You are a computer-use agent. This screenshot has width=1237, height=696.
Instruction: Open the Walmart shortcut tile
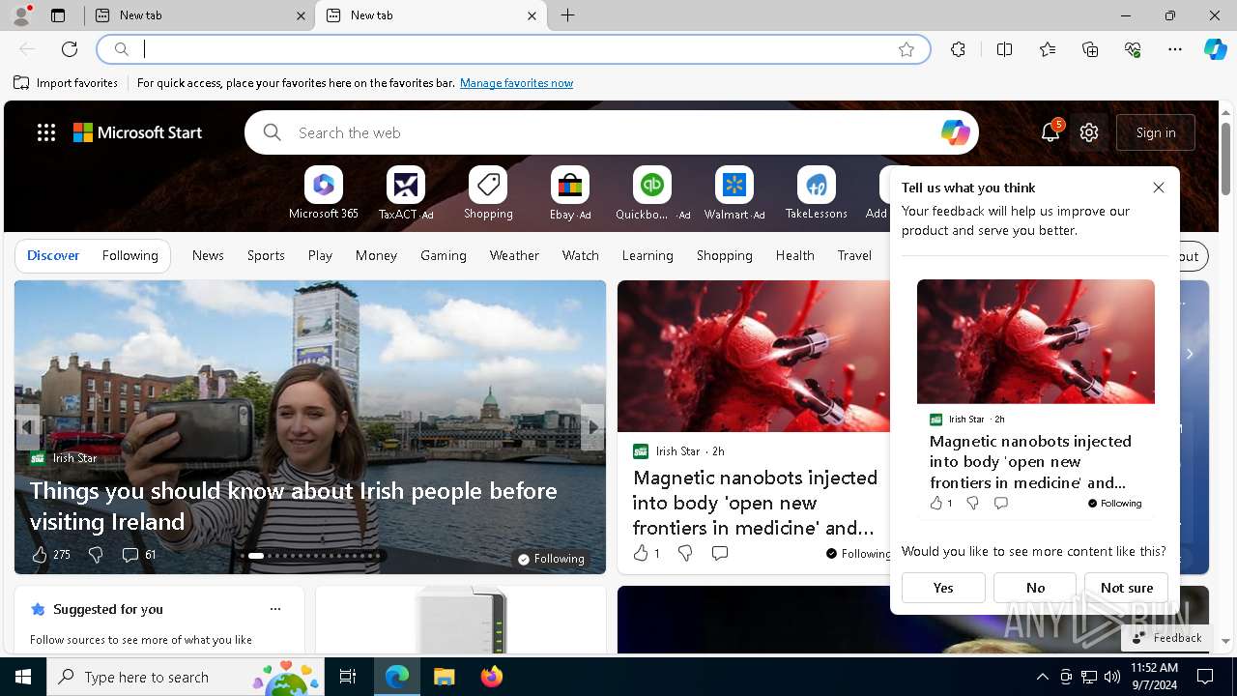coord(734,193)
